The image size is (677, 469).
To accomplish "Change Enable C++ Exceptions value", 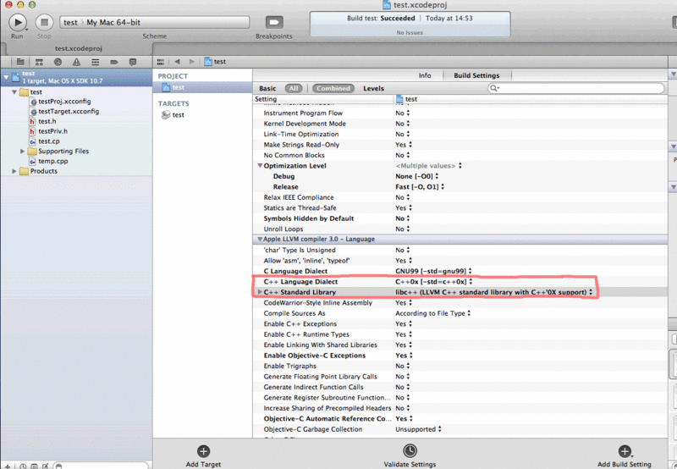I will (404, 324).
